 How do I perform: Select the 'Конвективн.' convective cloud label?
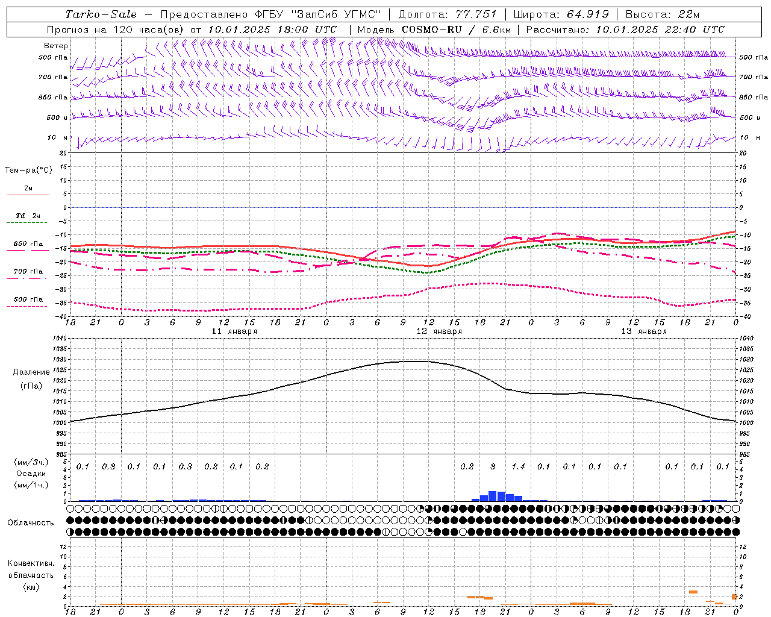coord(31,563)
